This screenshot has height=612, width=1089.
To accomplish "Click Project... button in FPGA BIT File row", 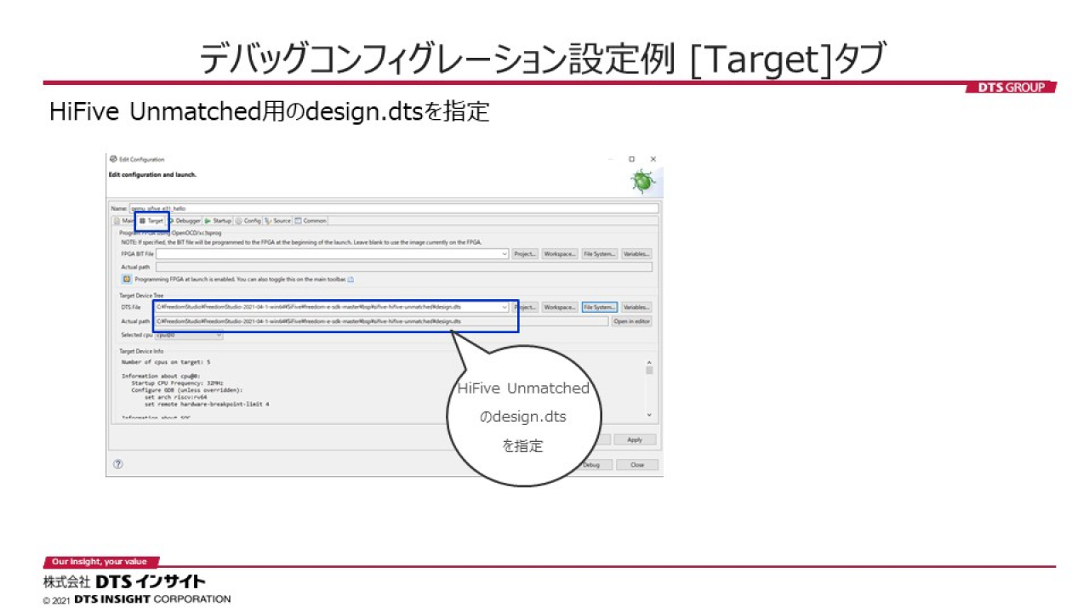I will (525, 253).
